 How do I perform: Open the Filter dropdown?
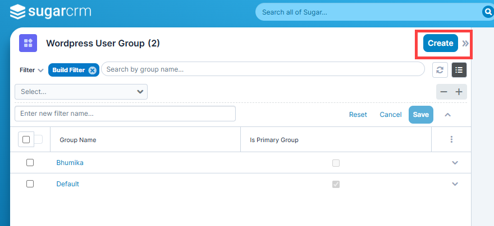click(31, 70)
